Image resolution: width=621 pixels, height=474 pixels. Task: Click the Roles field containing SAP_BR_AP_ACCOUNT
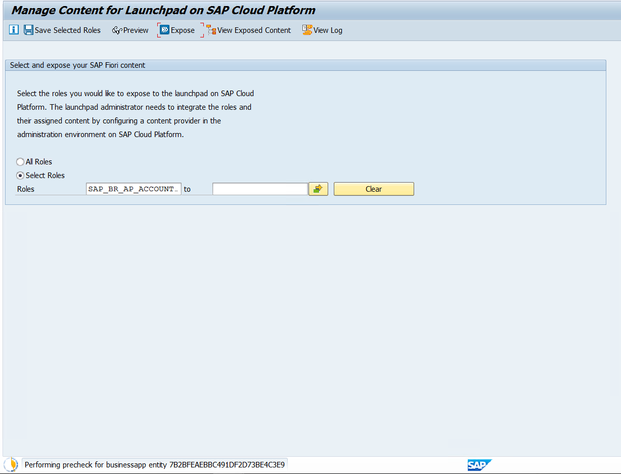(134, 189)
